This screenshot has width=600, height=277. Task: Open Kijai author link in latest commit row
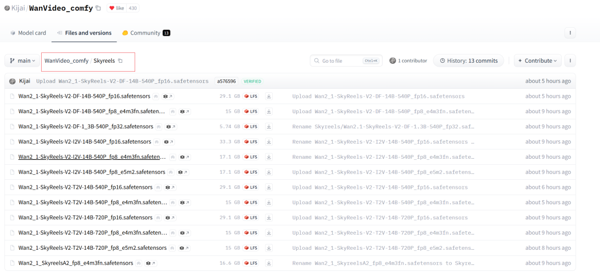tap(25, 81)
